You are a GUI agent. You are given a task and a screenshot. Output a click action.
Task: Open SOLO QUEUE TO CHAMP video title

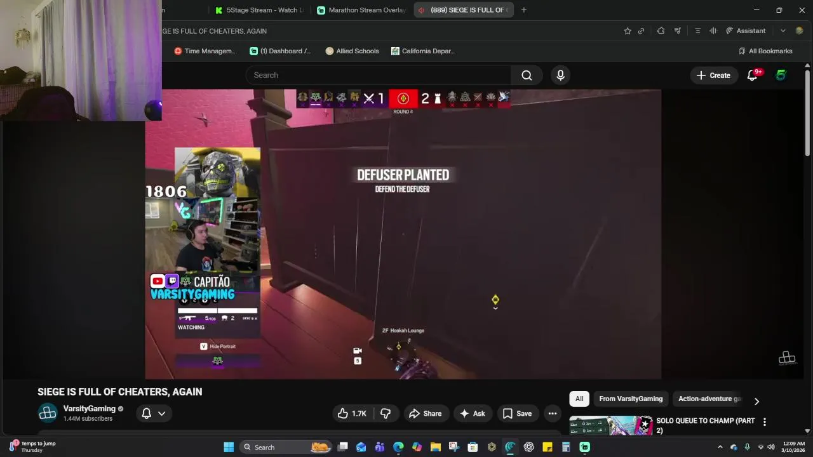coord(705,425)
